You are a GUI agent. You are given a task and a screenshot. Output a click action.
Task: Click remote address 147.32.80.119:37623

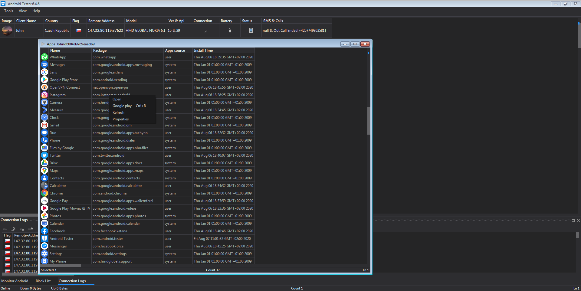pyautogui.click(x=105, y=31)
